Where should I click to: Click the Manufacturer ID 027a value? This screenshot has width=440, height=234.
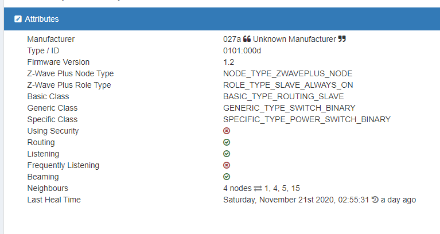(232, 39)
